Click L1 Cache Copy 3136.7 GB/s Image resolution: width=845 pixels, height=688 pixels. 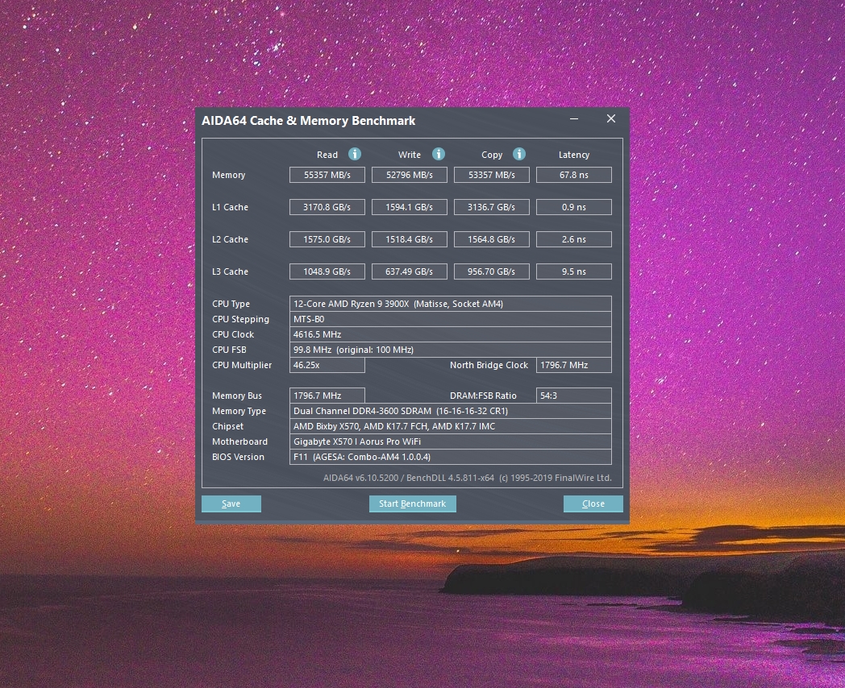(x=492, y=207)
